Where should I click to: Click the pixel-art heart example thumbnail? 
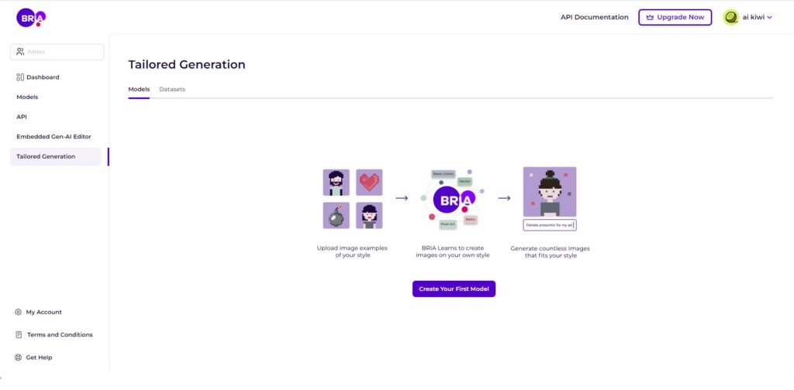click(369, 183)
